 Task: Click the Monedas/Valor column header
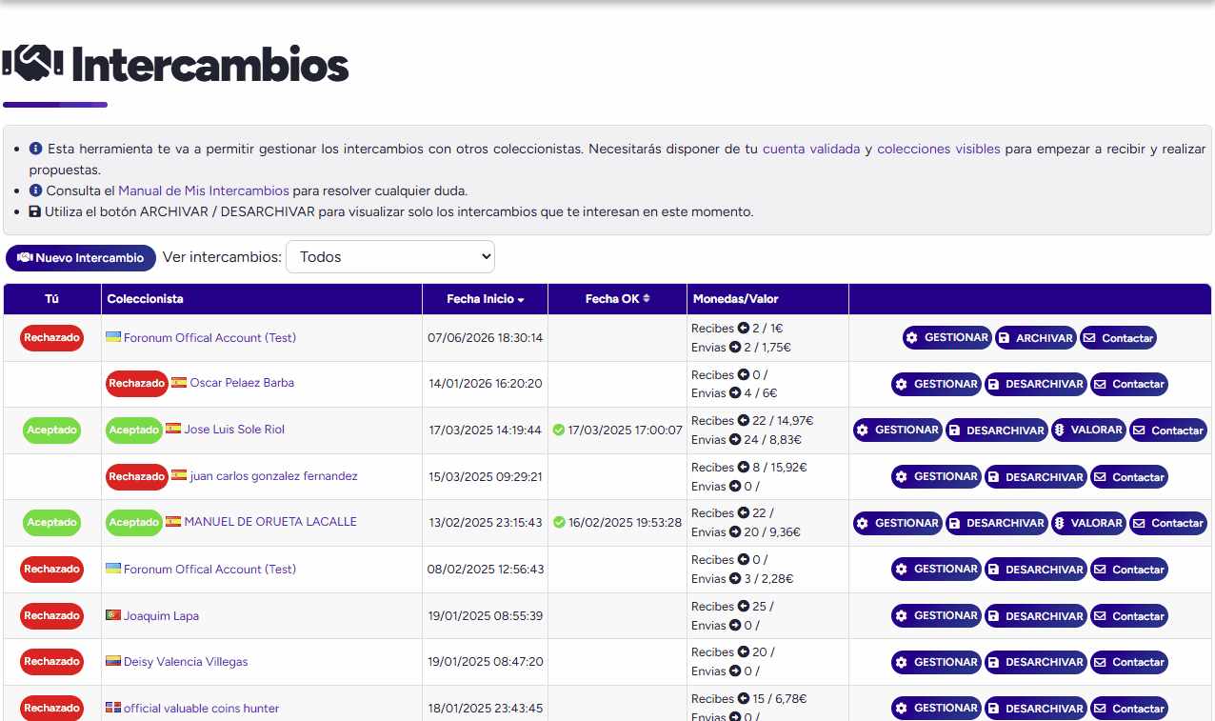click(736, 299)
